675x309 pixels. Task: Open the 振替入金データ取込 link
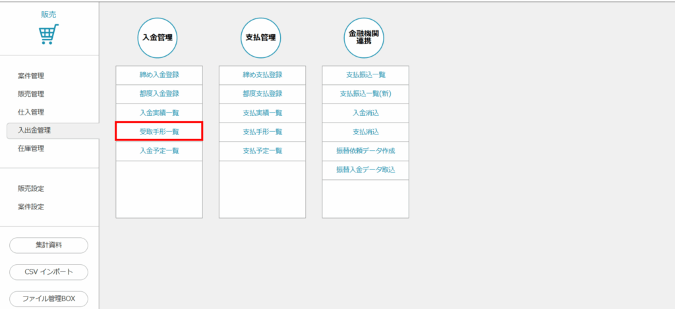click(x=365, y=170)
